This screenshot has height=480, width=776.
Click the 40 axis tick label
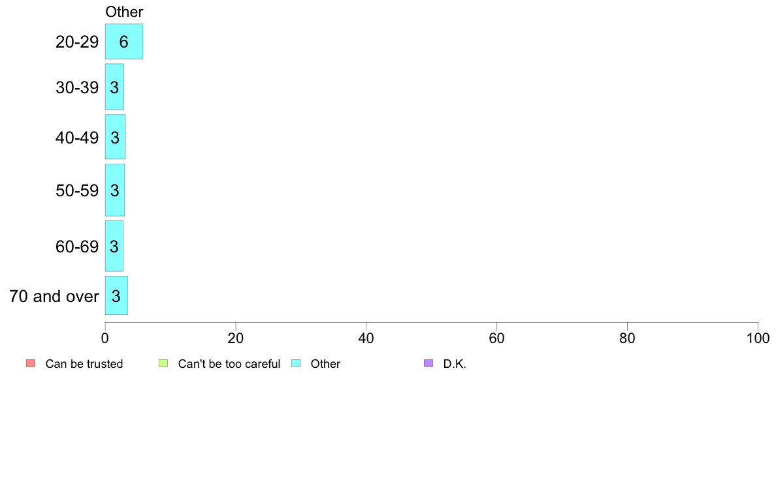(x=366, y=338)
